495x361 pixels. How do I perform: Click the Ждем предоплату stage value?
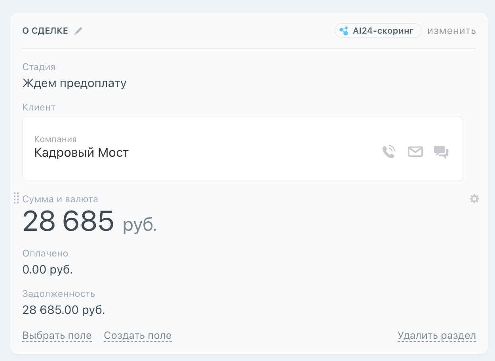[74, 84]
